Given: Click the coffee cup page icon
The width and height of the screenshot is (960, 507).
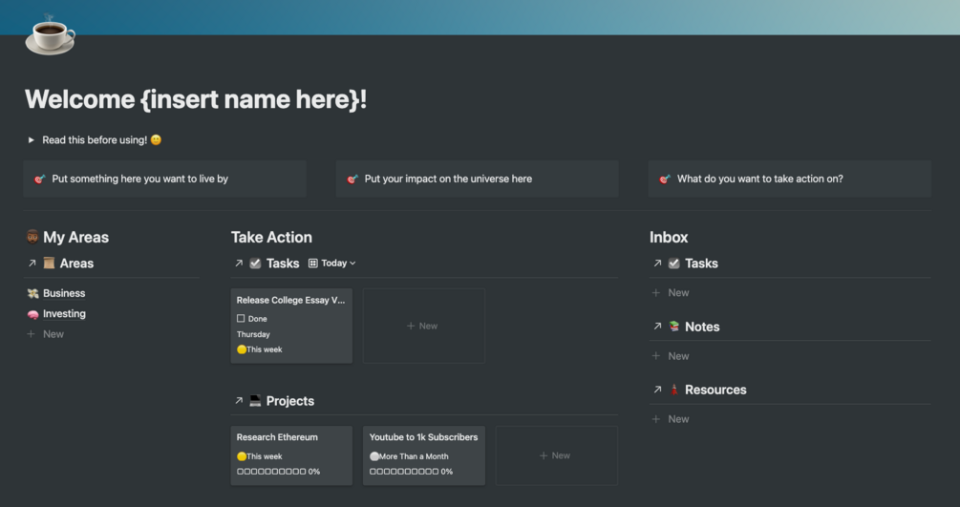Looking at the screenshot, I should [x=49, y=35].
